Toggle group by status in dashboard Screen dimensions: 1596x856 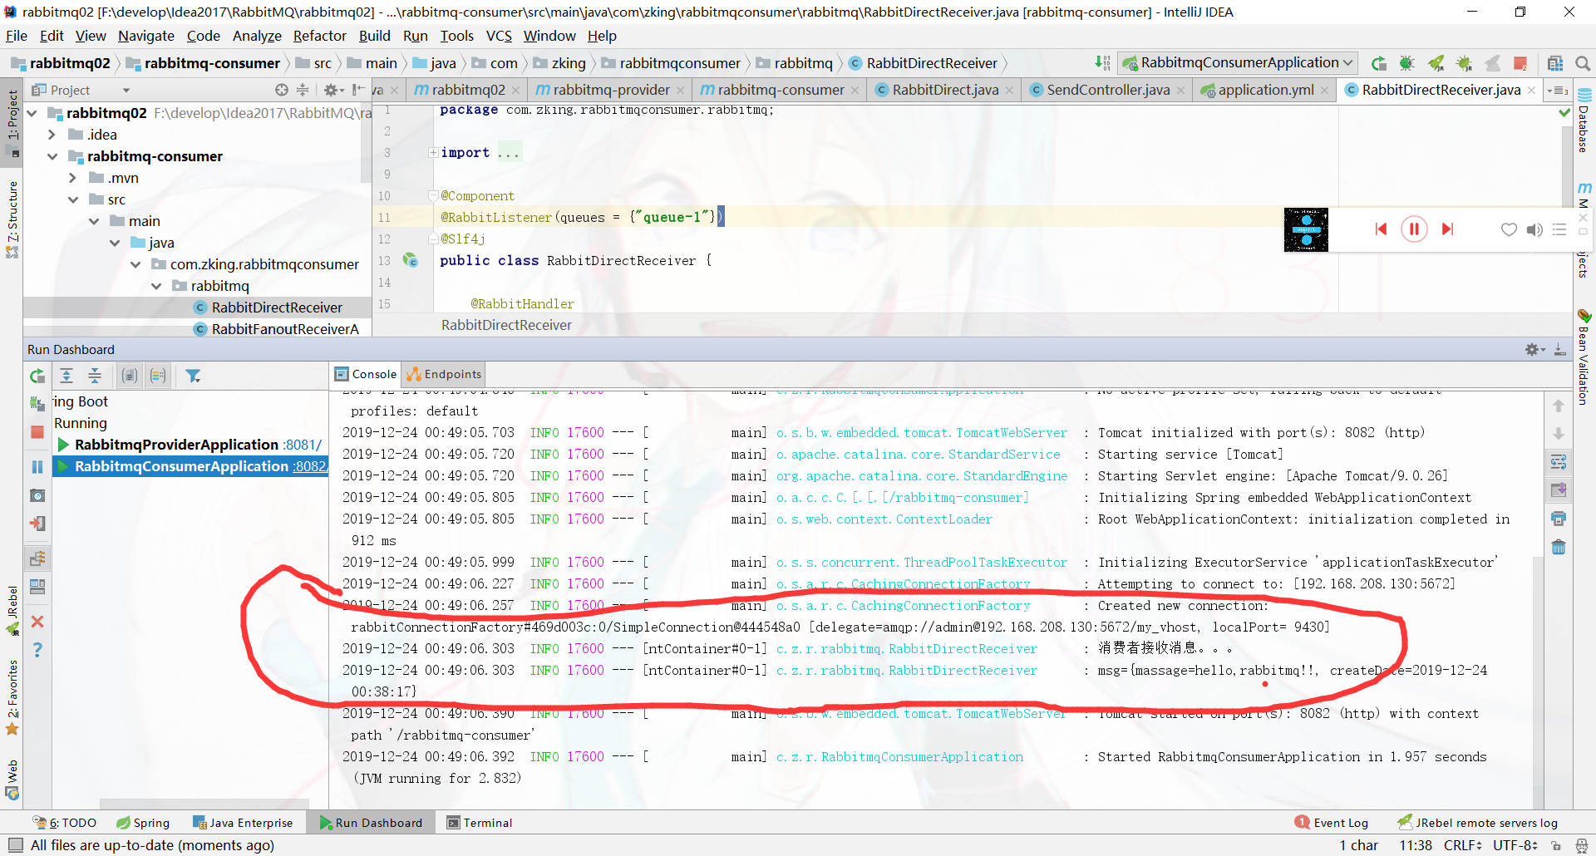point(158,376)
